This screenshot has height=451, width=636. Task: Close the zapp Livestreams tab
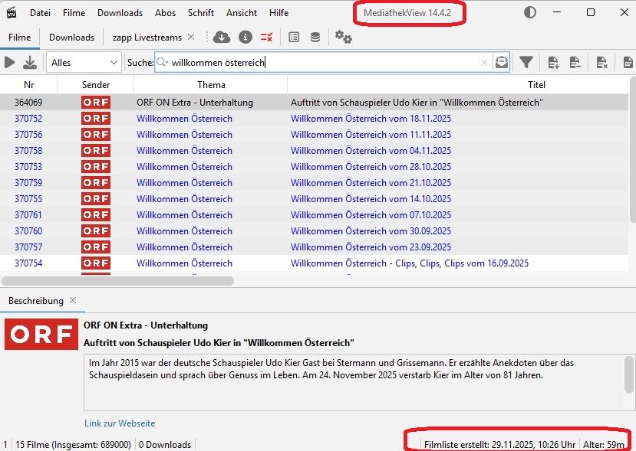[x=191, y=37]
